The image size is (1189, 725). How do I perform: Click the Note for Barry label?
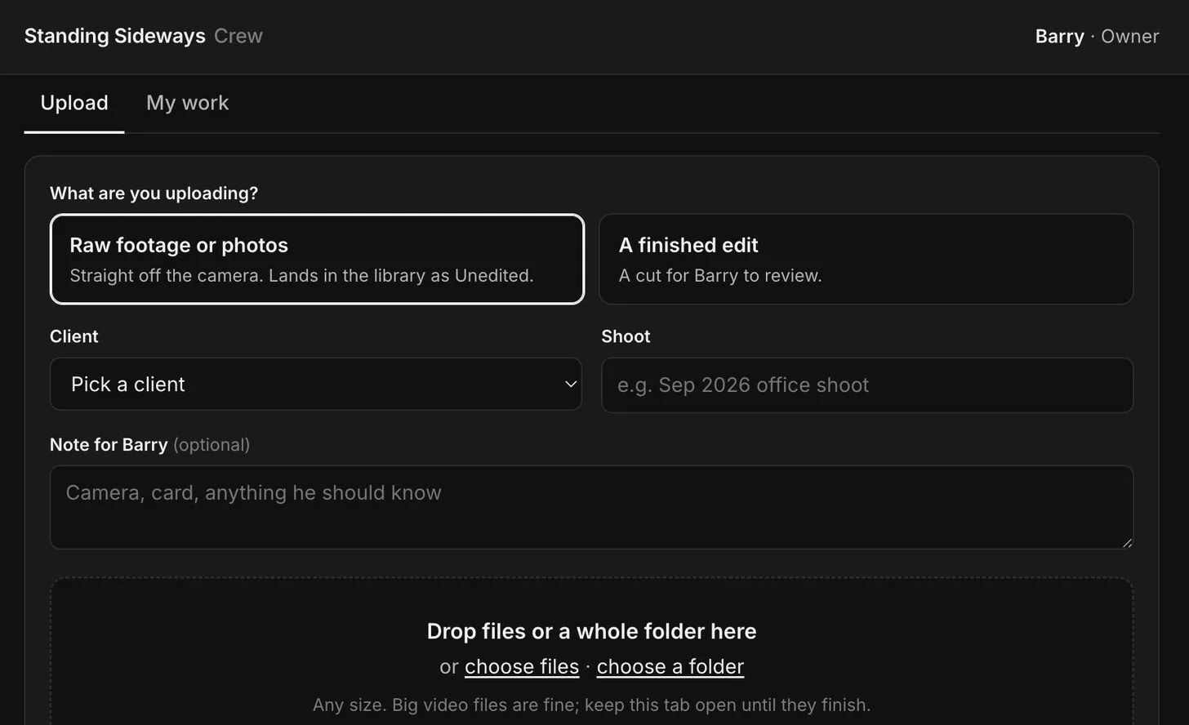coord(109,445)
